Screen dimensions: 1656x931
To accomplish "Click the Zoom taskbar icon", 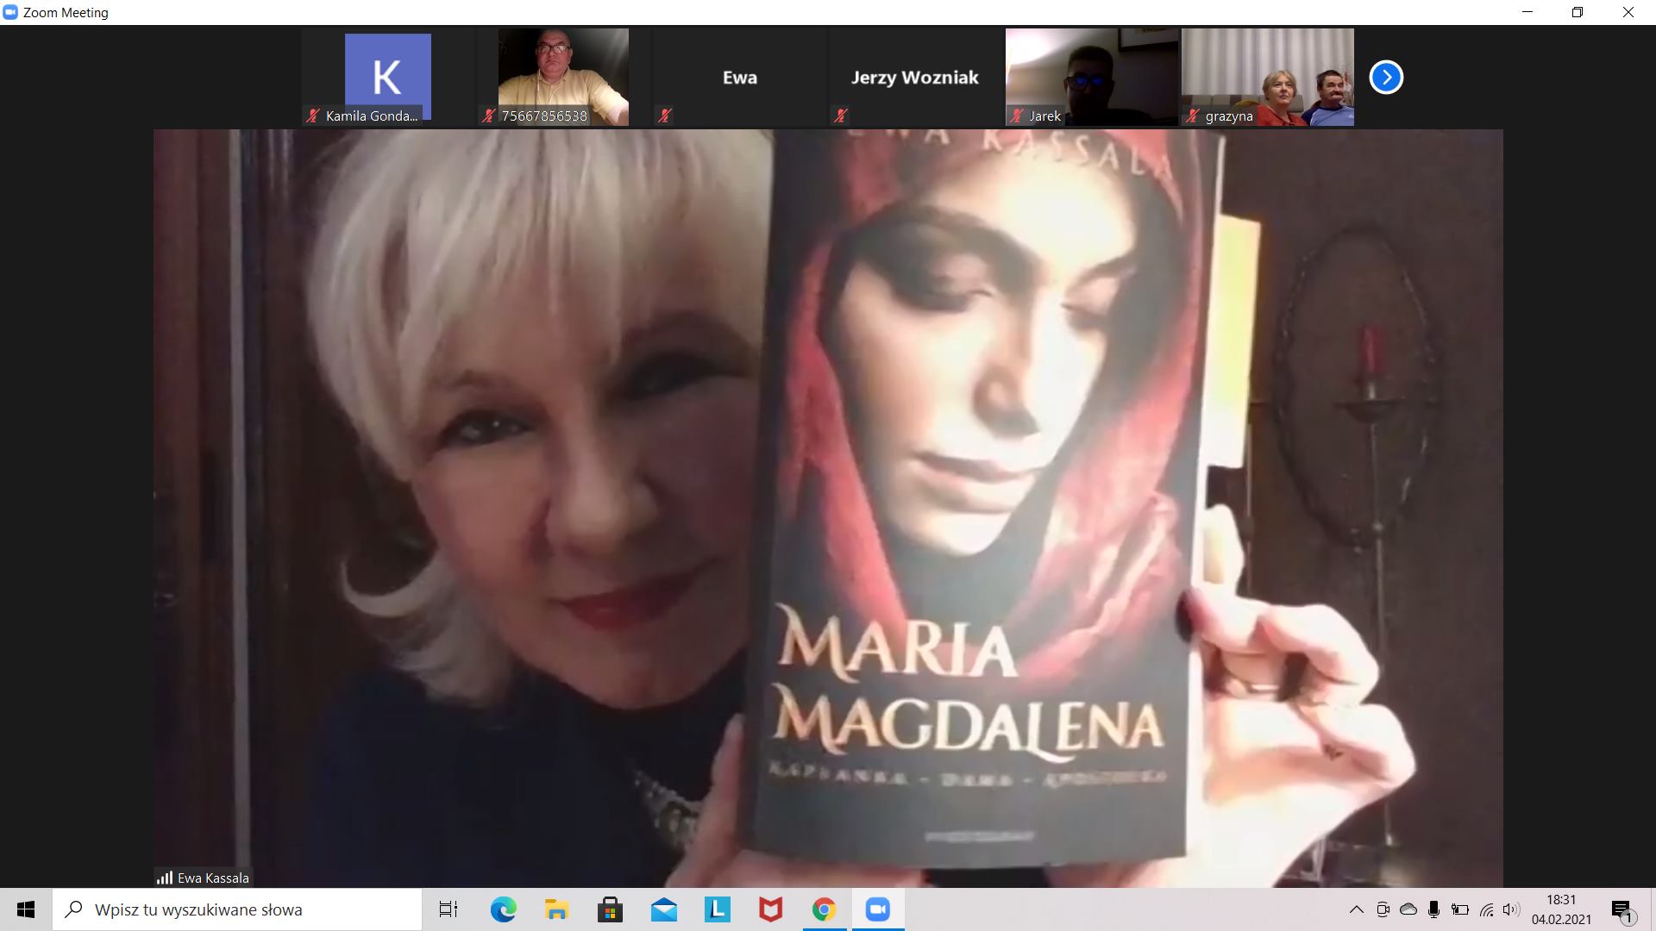I will point(877,909).
